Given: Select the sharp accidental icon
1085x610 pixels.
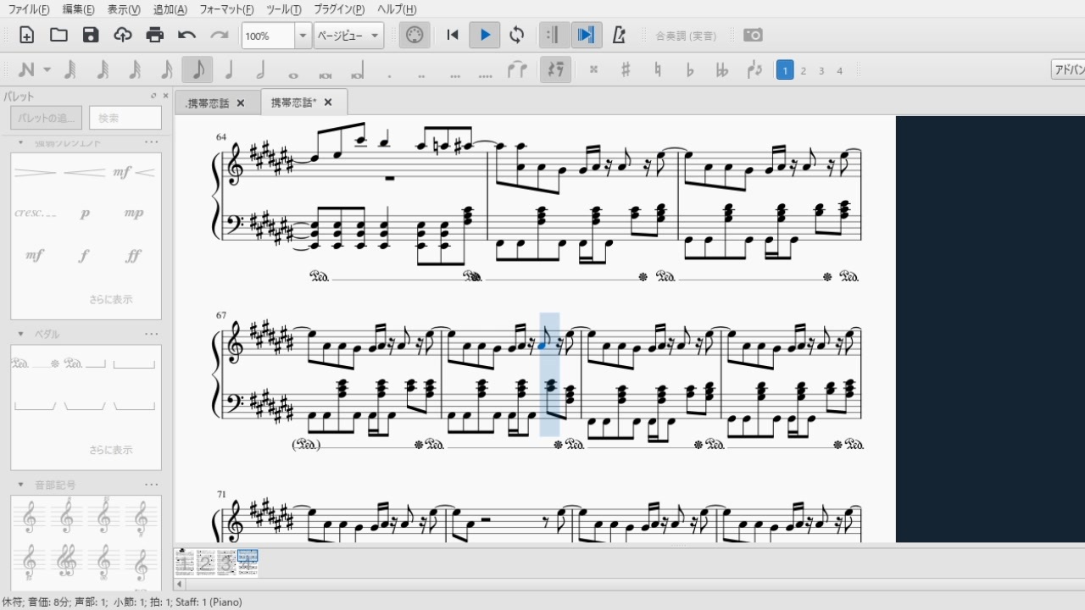Looking at the screenshot, I should point(626,70).
